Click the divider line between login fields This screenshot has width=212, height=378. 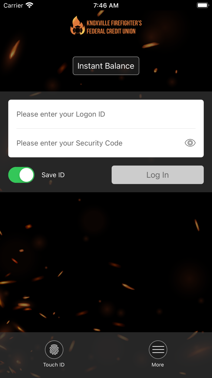pos(106,129)
